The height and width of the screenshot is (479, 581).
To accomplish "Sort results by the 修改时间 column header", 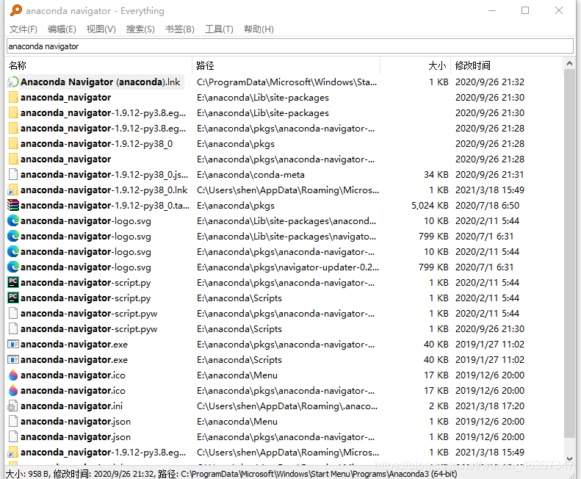I will click(507, 65).
